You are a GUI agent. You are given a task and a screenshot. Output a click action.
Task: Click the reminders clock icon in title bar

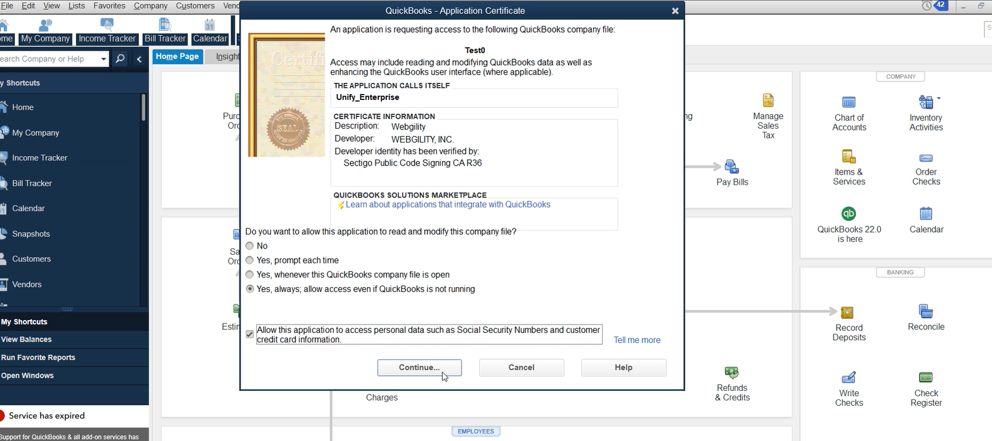[x=927, y=6]
